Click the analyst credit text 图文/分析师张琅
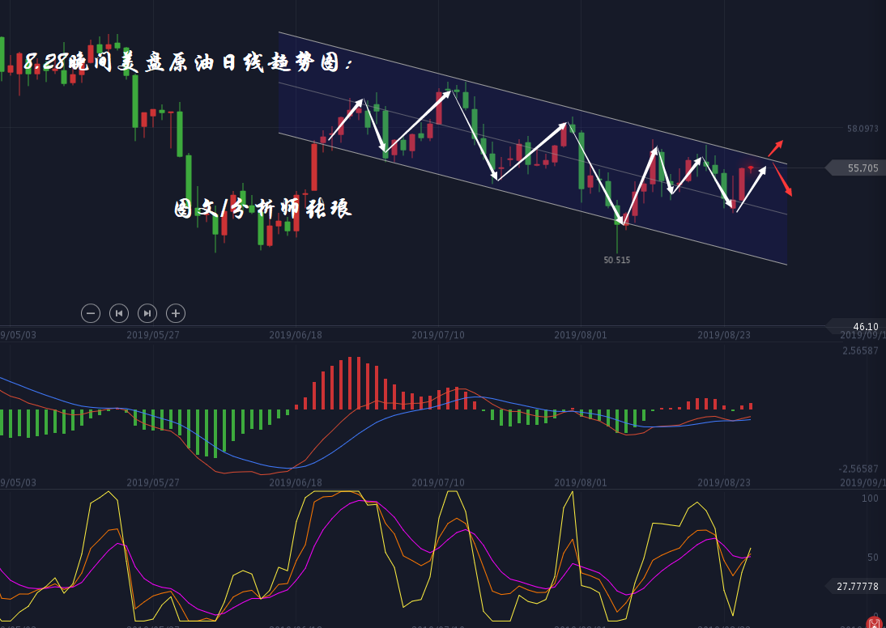This screenshot has height=628, width=886. (x=263, y=209)
